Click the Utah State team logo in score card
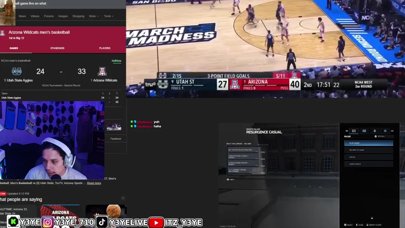 coord(17,71)
